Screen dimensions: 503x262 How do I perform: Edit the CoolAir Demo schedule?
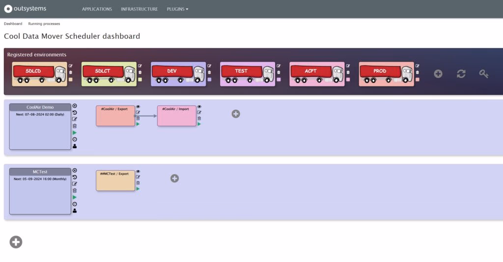pos(75,119)
